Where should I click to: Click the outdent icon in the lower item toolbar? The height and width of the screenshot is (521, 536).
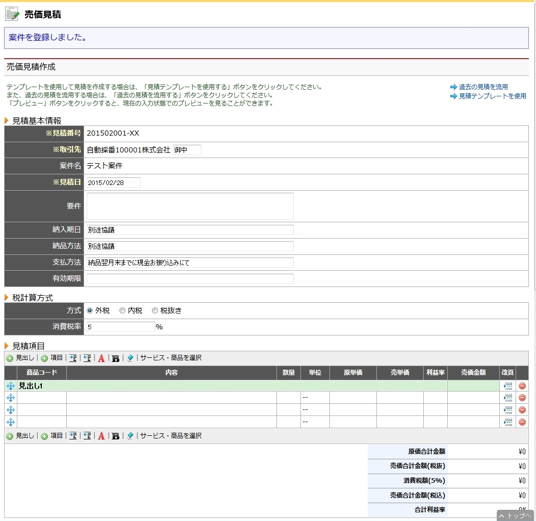click(87, 436)
